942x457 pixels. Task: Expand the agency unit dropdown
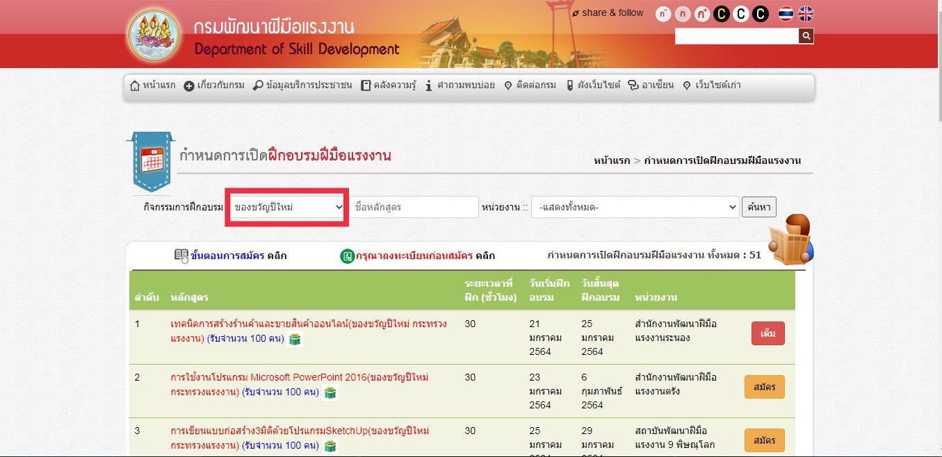pyautogui.click(x=634, y=207)
